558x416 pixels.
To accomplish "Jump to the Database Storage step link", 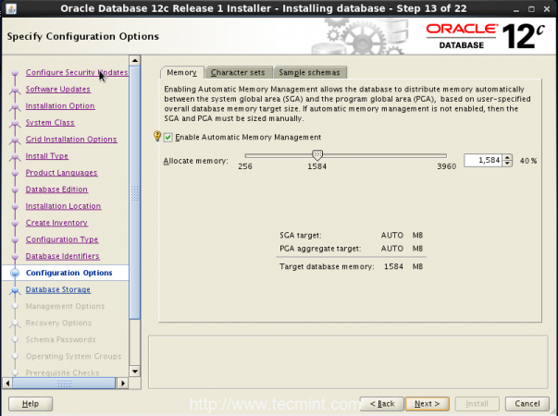I will tap(57, 289).
